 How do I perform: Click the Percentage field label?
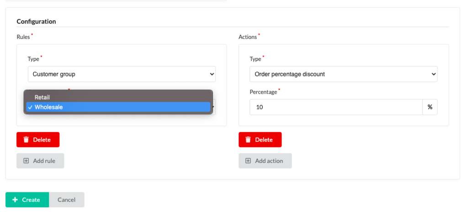pyautogui.click(x=263, y=92)
